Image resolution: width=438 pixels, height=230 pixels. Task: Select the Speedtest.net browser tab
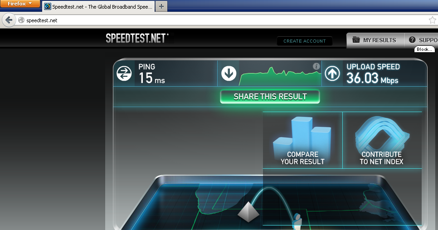[x=98, y=6]
